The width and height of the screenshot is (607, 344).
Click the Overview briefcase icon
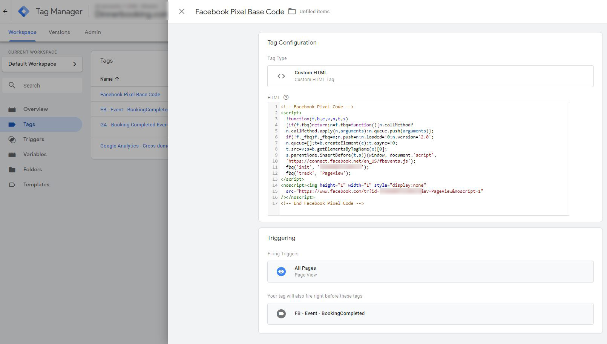12,109
